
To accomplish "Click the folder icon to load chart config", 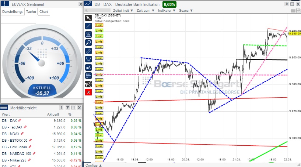I will tap(293, 11).
